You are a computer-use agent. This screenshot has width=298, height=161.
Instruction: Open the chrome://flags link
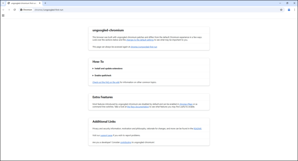(x=186, y=104)
